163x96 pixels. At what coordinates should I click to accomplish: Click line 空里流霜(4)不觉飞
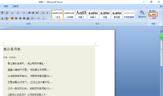[17, 82]
